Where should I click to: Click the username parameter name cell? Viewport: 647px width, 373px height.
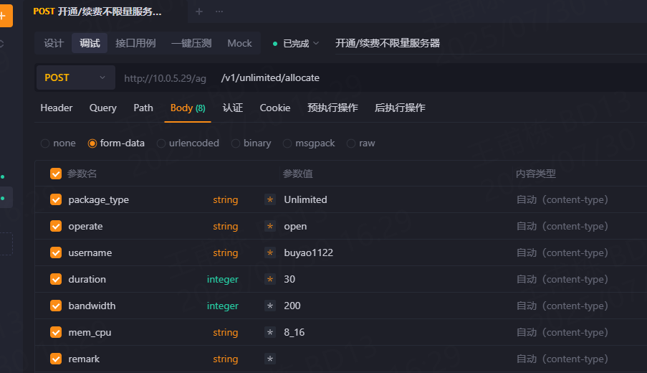pyautogui.click(x=90, y=252)
